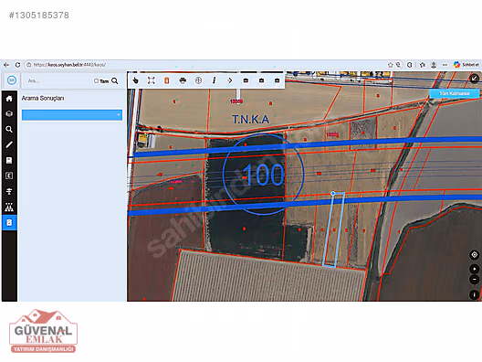Click the search magnifier next to Tam
Screen dimensions: 482x362
(x=115, y=80)
